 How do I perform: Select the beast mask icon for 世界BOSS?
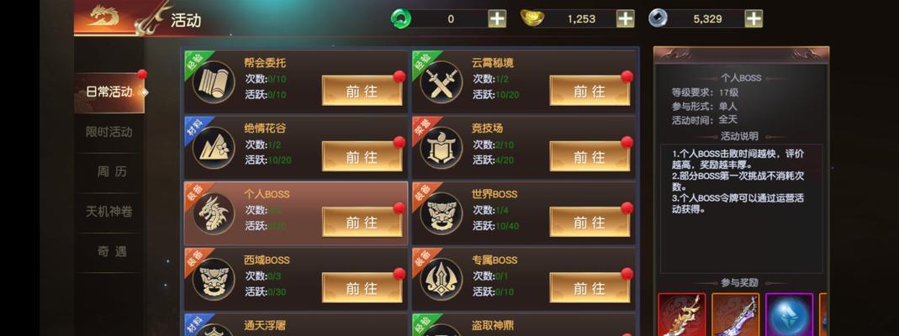(x=441, y=213)
